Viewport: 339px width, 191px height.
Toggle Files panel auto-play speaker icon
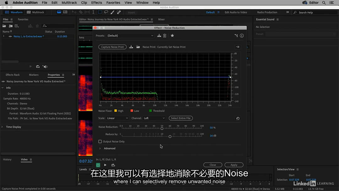pyautogui.click(x=45, y=67)
